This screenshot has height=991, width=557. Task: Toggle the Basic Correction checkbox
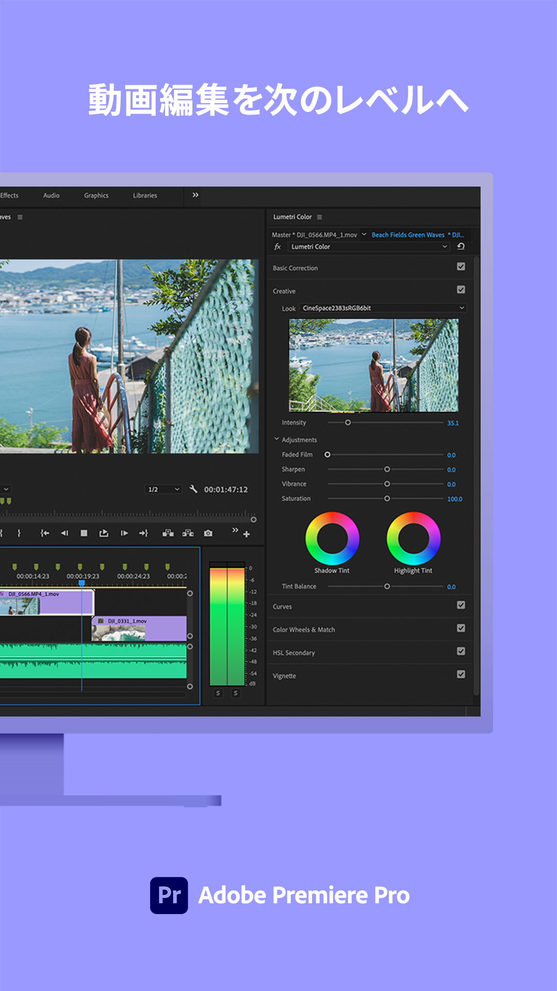pos(461,267)
